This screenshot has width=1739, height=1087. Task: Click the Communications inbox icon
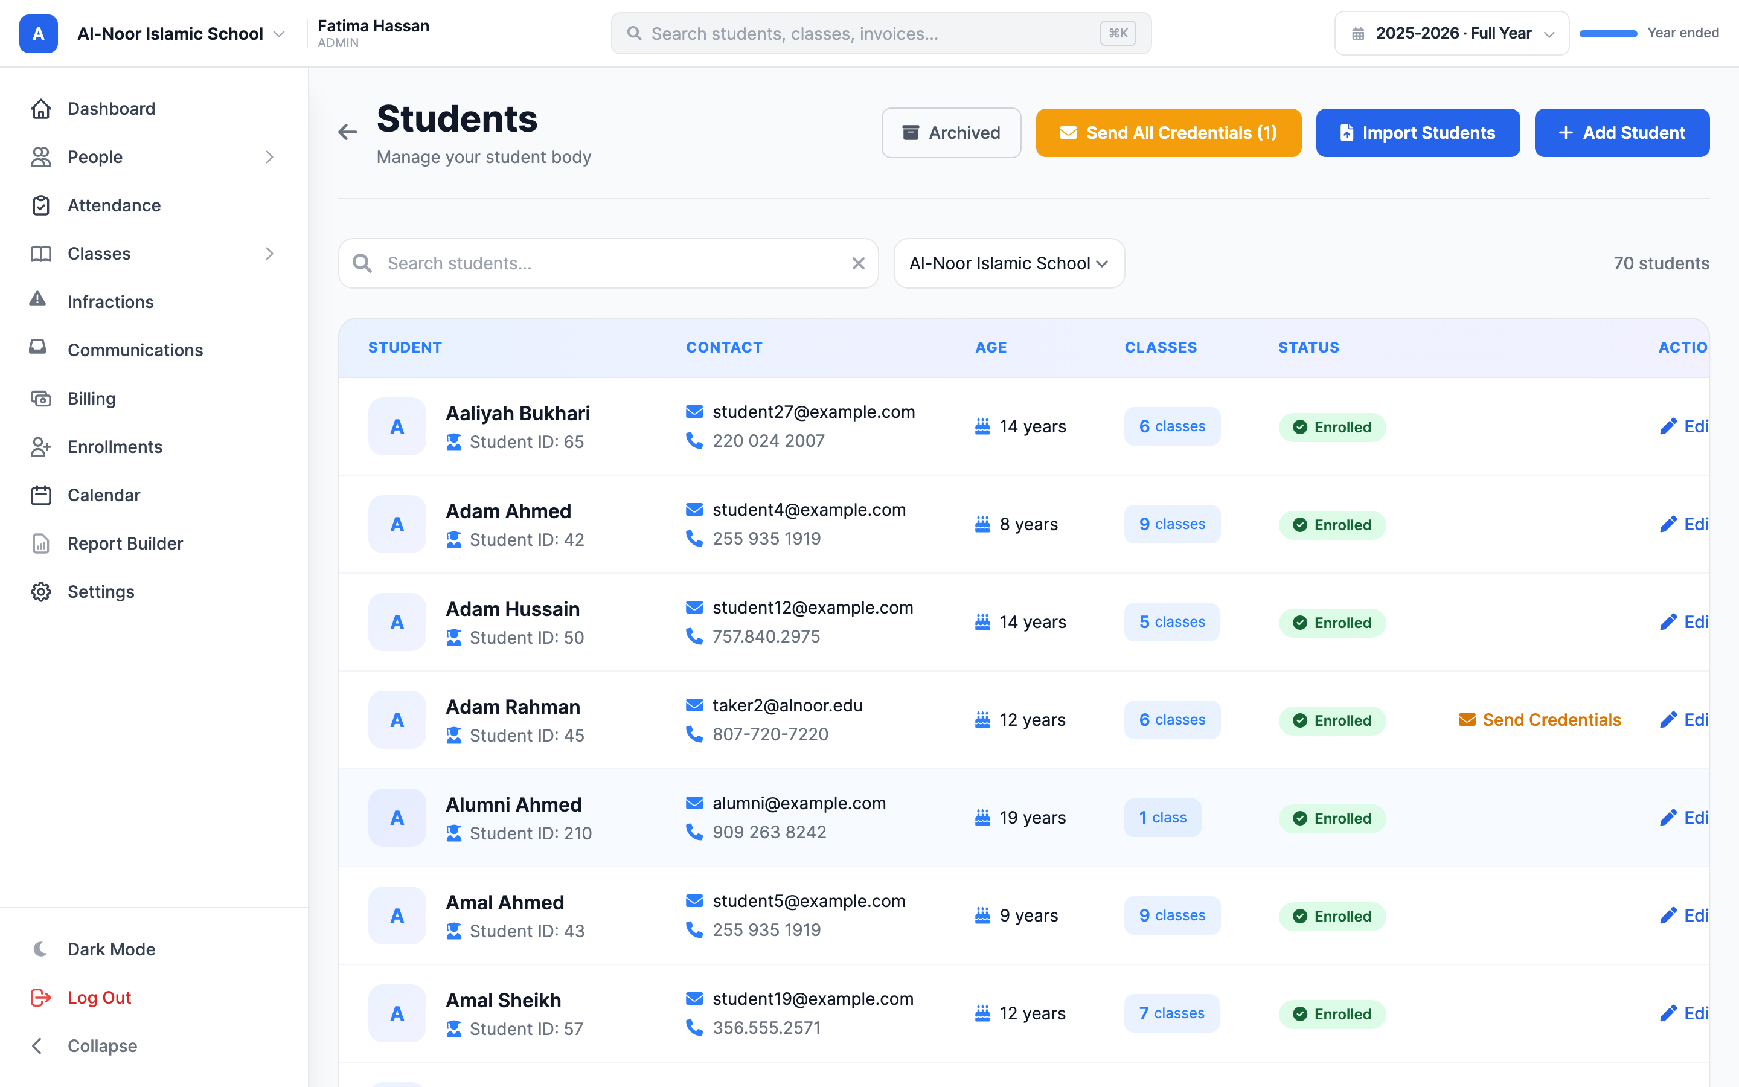tap(37, 347)
